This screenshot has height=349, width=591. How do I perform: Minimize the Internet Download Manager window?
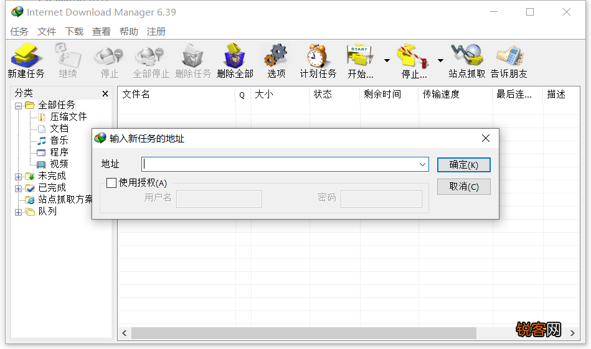494,12
